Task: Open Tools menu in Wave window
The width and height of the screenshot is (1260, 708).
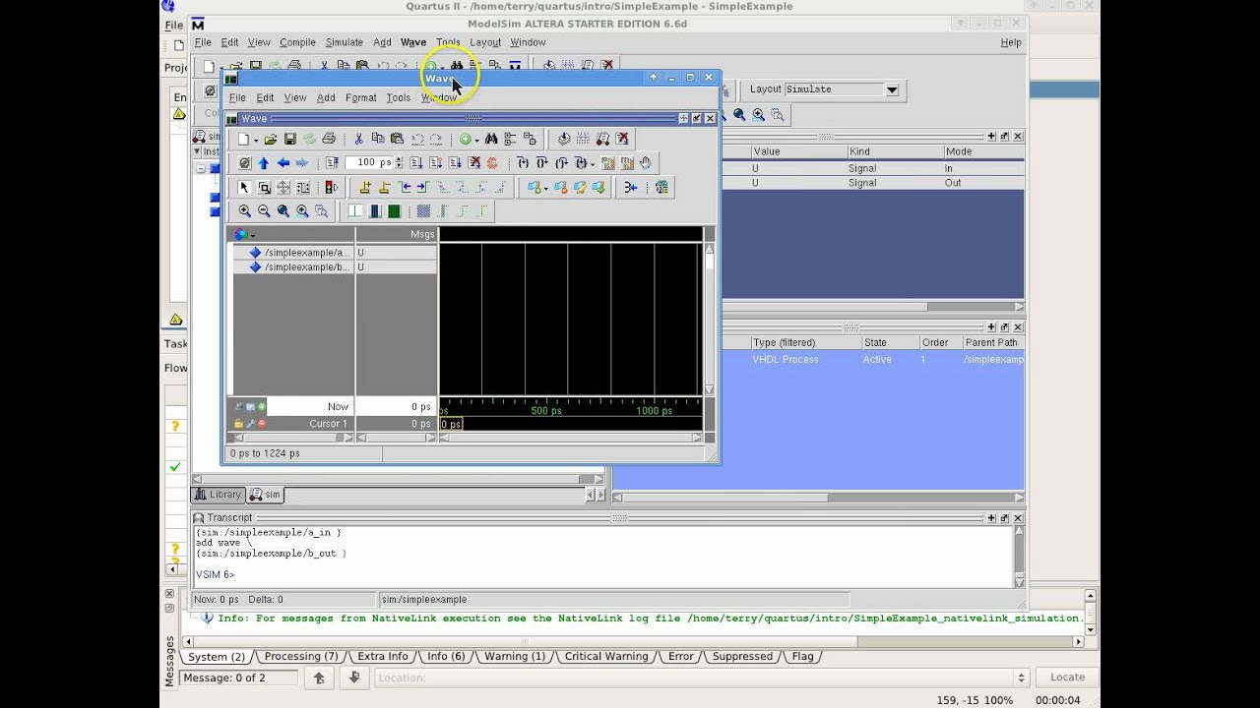Action: pos(398,97)
